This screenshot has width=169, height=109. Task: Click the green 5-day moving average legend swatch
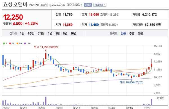pyautogui.click(x=4, y=43)
